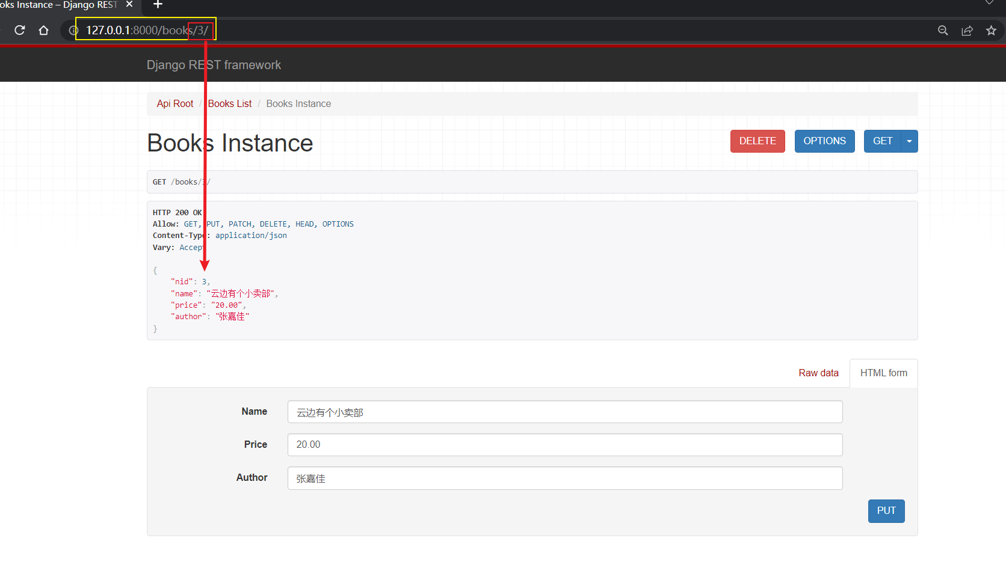Select the Books Instance browser tab
1006x571 pixels.
pos(59,5)
